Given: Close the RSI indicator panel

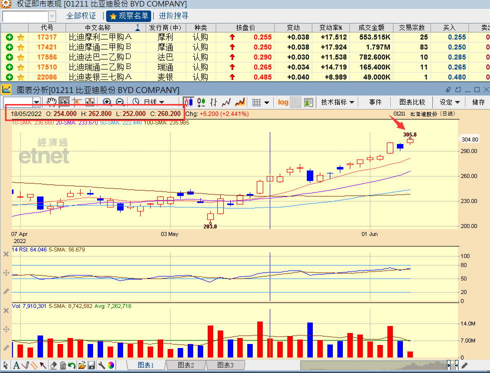Looking at the screenshot, I should pos(6,254).
